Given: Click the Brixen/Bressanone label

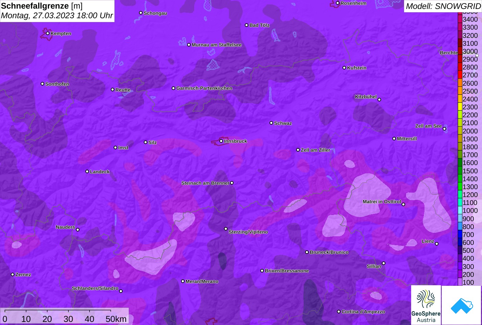Looking at the screenshot, I should [x=287, y=271].
